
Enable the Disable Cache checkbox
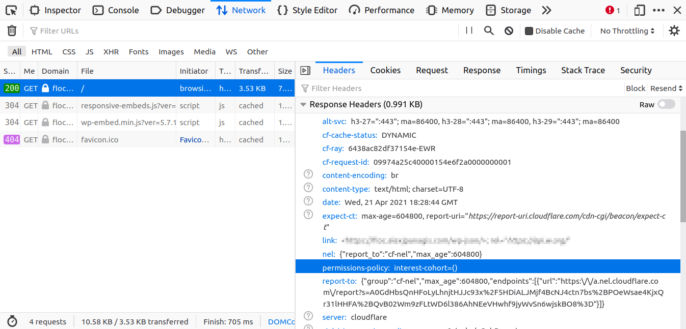529,31
